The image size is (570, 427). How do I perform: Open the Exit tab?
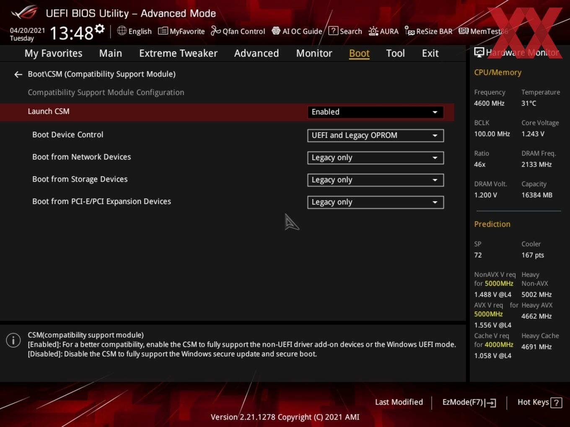(430, 53)
